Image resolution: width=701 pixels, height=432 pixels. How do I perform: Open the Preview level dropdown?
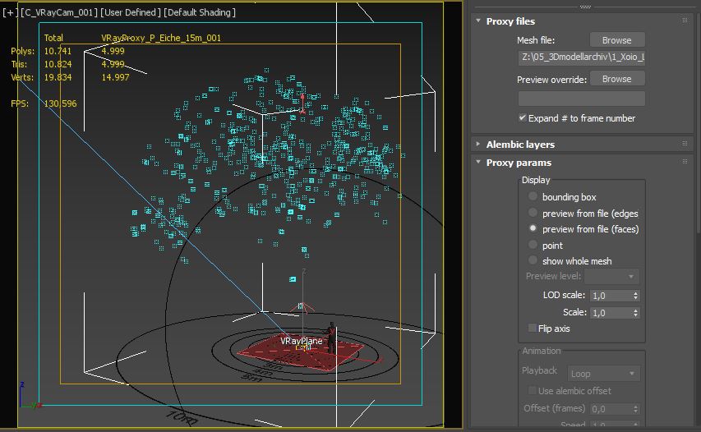(x=611, y=277)
